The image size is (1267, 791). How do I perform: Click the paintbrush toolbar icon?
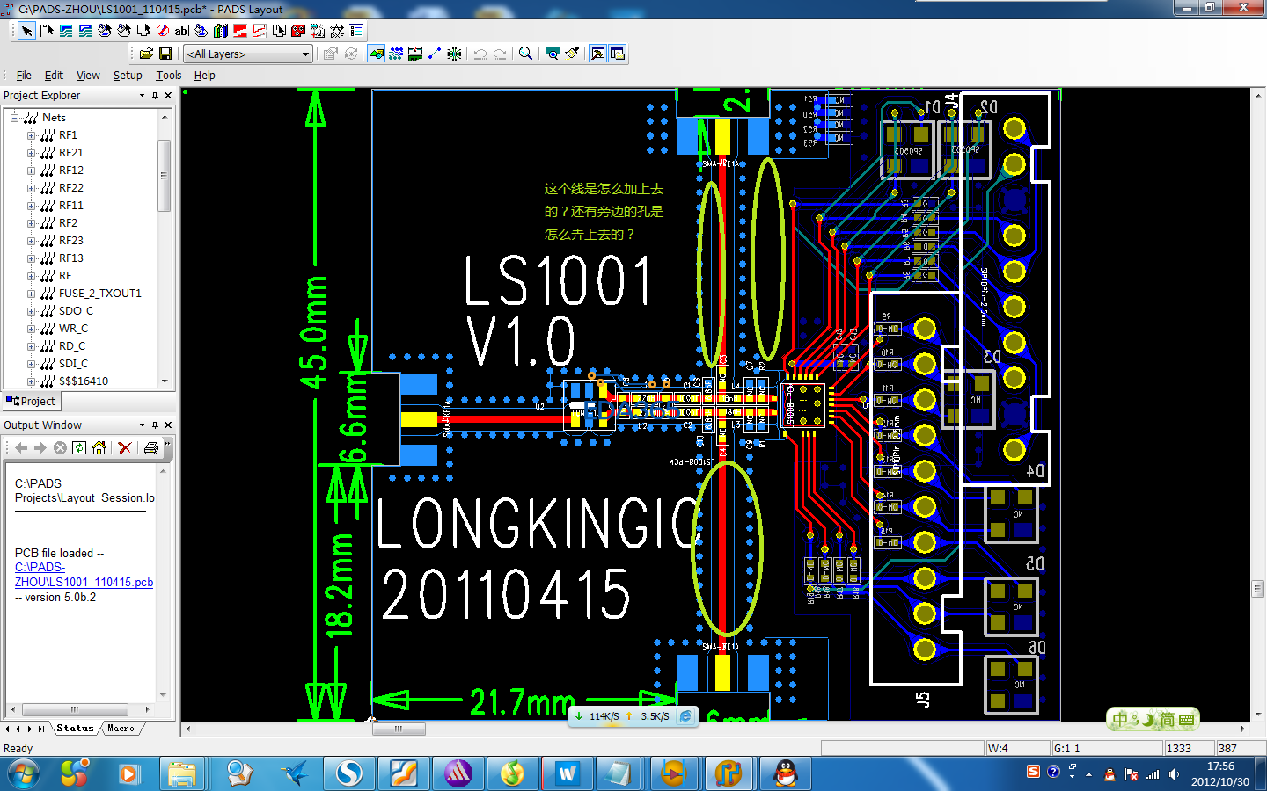pyautogui.click(x=572, y=54)
